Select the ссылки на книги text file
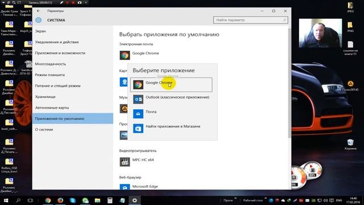 tap(350, 48)
